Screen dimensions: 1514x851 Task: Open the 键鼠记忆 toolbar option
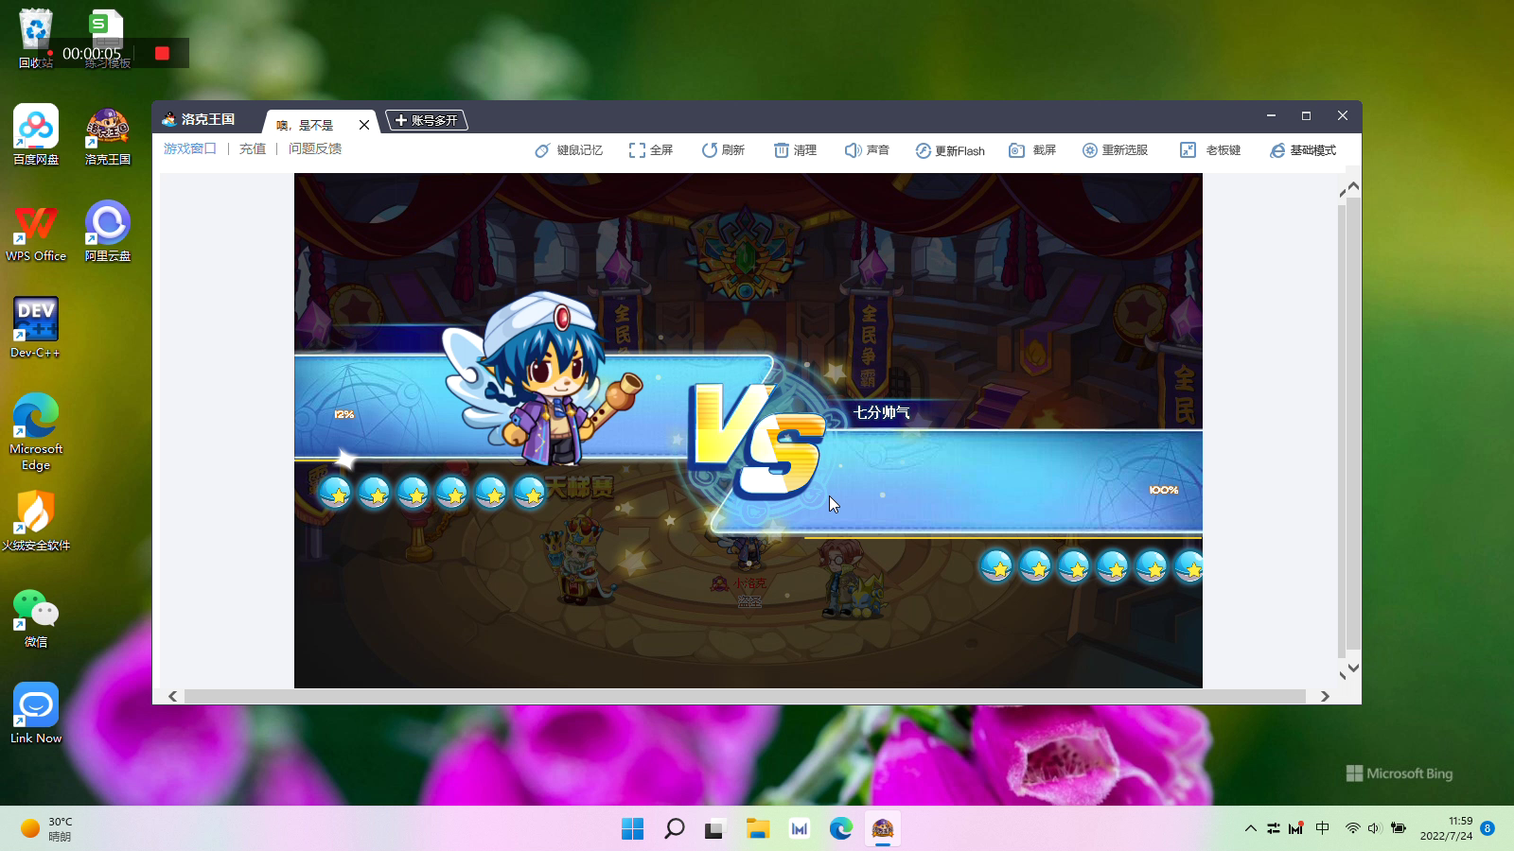click(x=569, y=150)
